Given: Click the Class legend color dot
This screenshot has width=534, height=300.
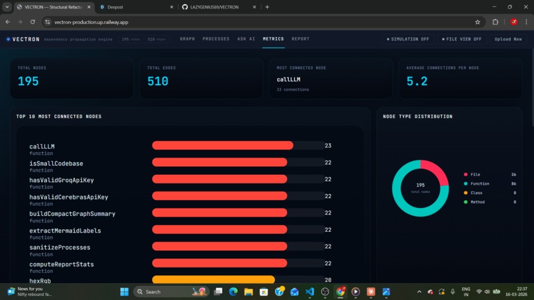Looking at the screenshot, I should point(466,193).
